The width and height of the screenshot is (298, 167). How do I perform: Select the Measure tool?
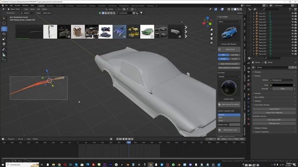pyautogui.click(x=4, y=55)
